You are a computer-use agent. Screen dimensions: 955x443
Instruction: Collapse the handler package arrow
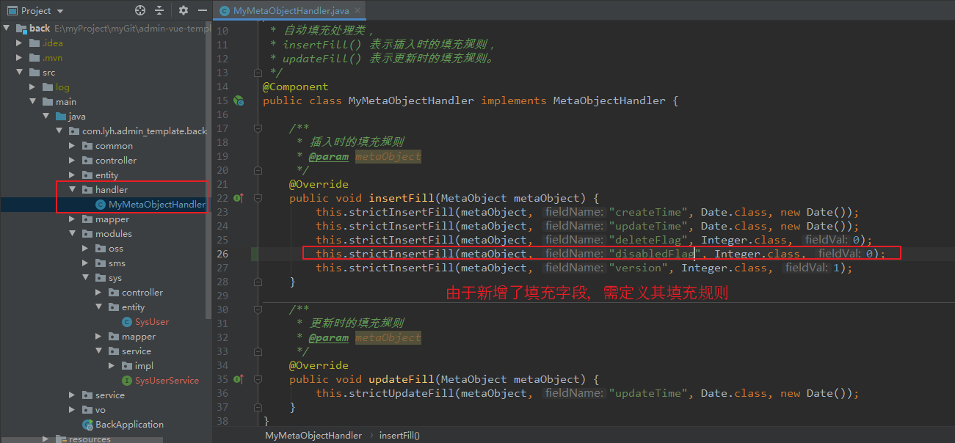pyautogui.click(x=72, y=190)
